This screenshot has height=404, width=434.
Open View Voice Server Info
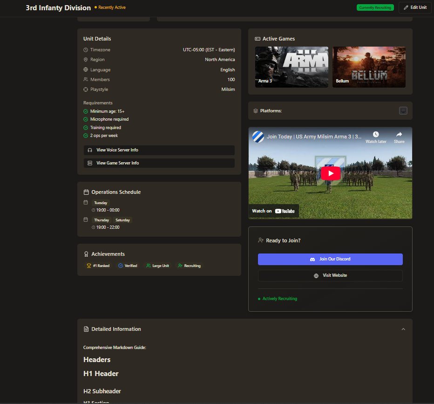[x=159, y=150]
